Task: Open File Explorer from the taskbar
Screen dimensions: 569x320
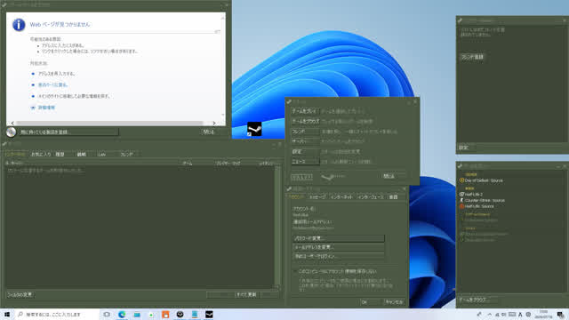Action: [137, 314]
